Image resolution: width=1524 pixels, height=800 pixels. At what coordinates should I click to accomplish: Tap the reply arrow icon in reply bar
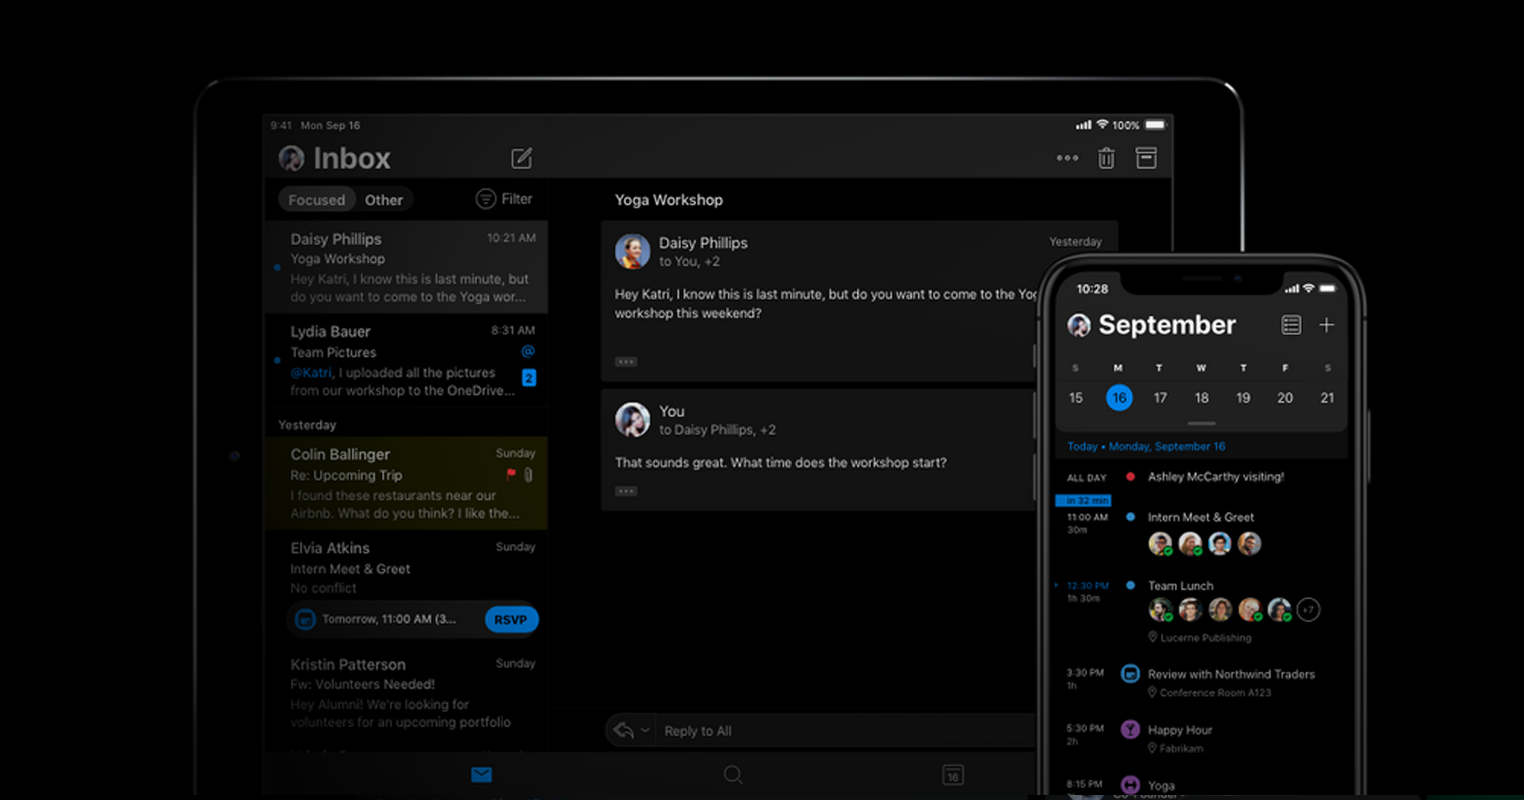click(x=624, y=731)
